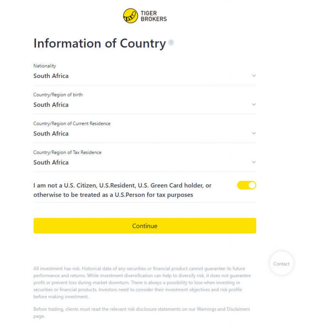Click the Current Residence chevron arrow

point(254,133)
